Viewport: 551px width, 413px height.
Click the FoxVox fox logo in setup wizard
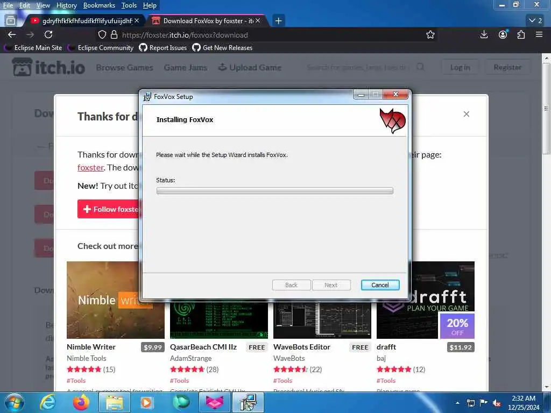[392, 120]
